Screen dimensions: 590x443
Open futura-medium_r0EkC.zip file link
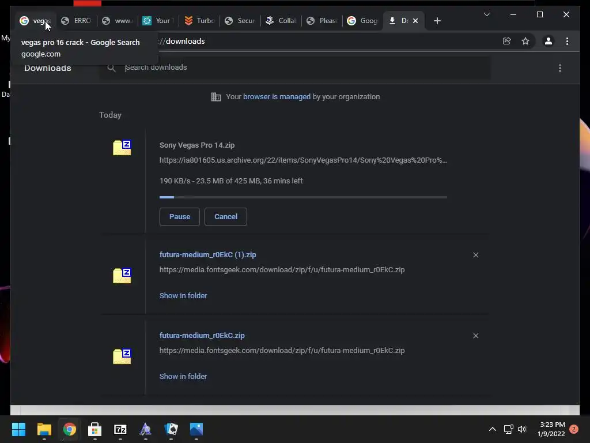point(202,335)
